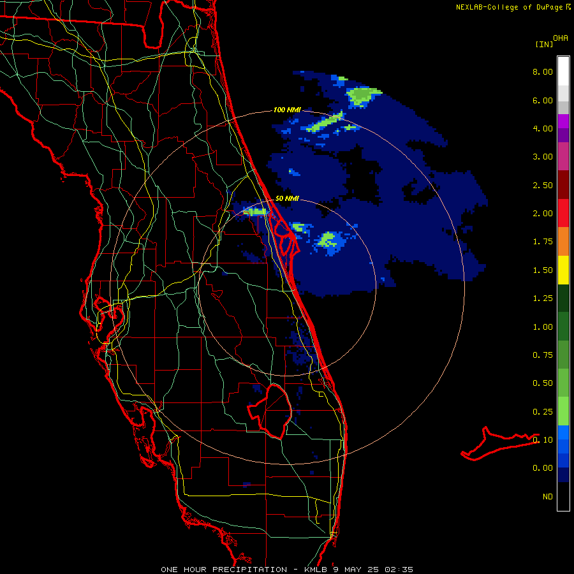Click the 1.50 legend value

pyautogui.click(x=543, y=270)
